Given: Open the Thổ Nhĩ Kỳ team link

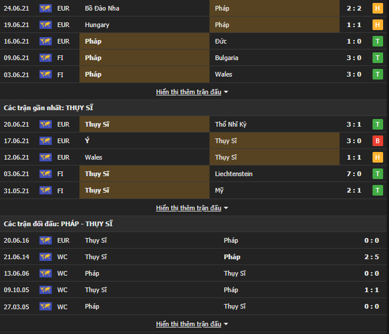Looking at the screenshot, I should 231,124.
